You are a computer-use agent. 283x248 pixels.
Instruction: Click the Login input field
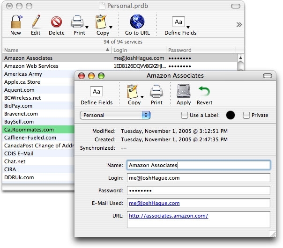click(199, 178)
